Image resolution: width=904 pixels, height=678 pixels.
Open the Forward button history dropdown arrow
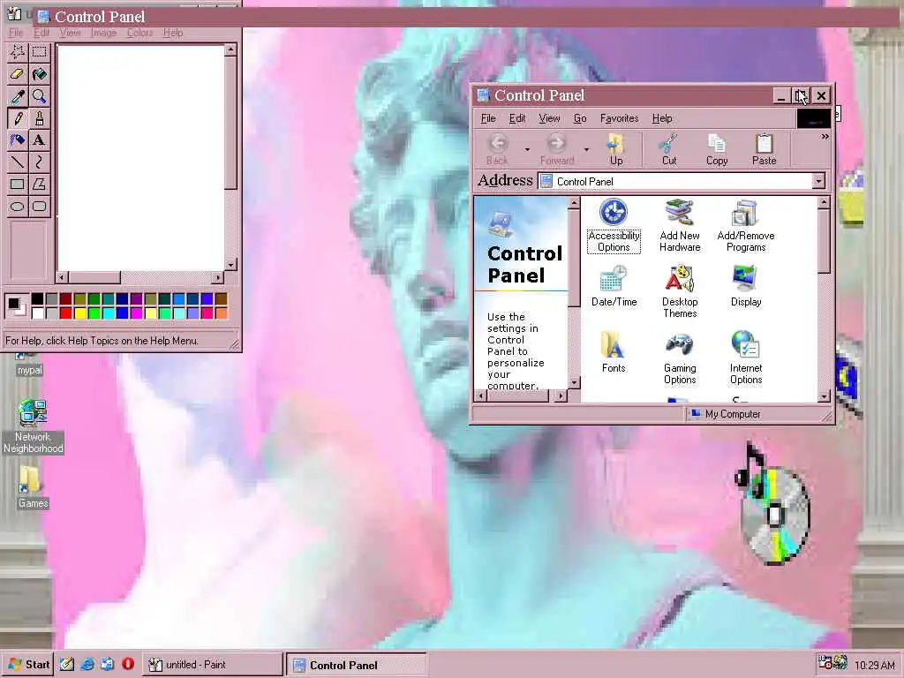pos(586,150)
